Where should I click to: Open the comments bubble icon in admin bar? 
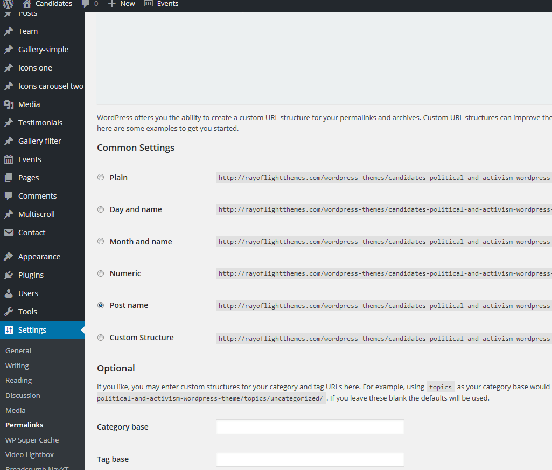point(85,4)
